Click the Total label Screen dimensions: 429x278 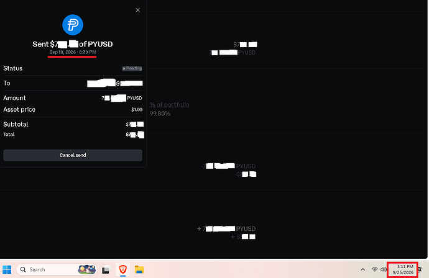(9, 135)
